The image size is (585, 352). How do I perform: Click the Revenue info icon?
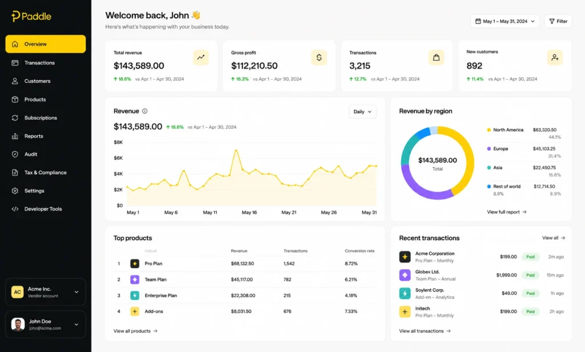tap(145, 111)
